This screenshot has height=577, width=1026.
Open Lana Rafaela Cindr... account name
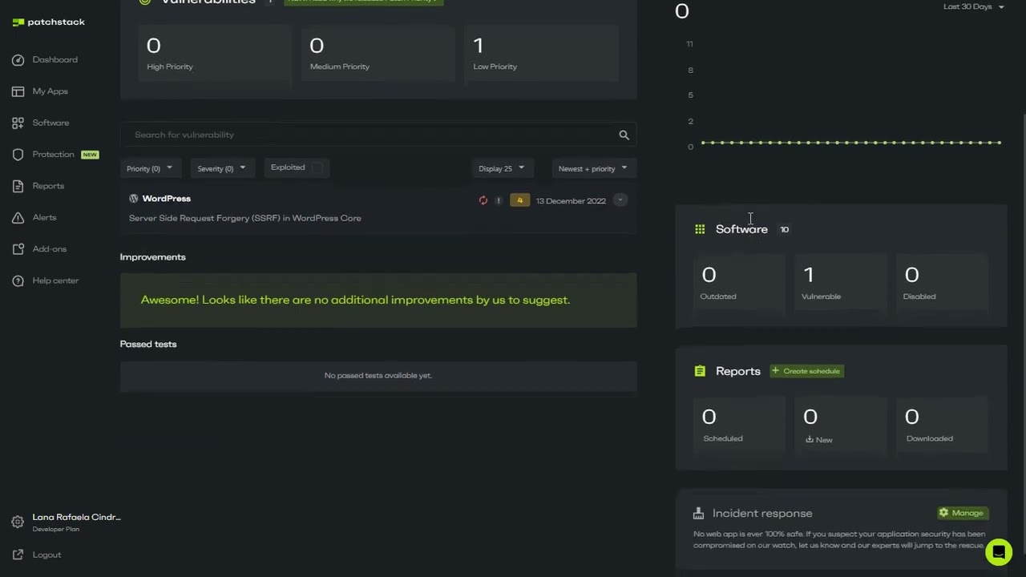[x=77, y=518]
